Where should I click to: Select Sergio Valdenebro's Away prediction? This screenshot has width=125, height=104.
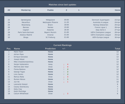[50, 64]
